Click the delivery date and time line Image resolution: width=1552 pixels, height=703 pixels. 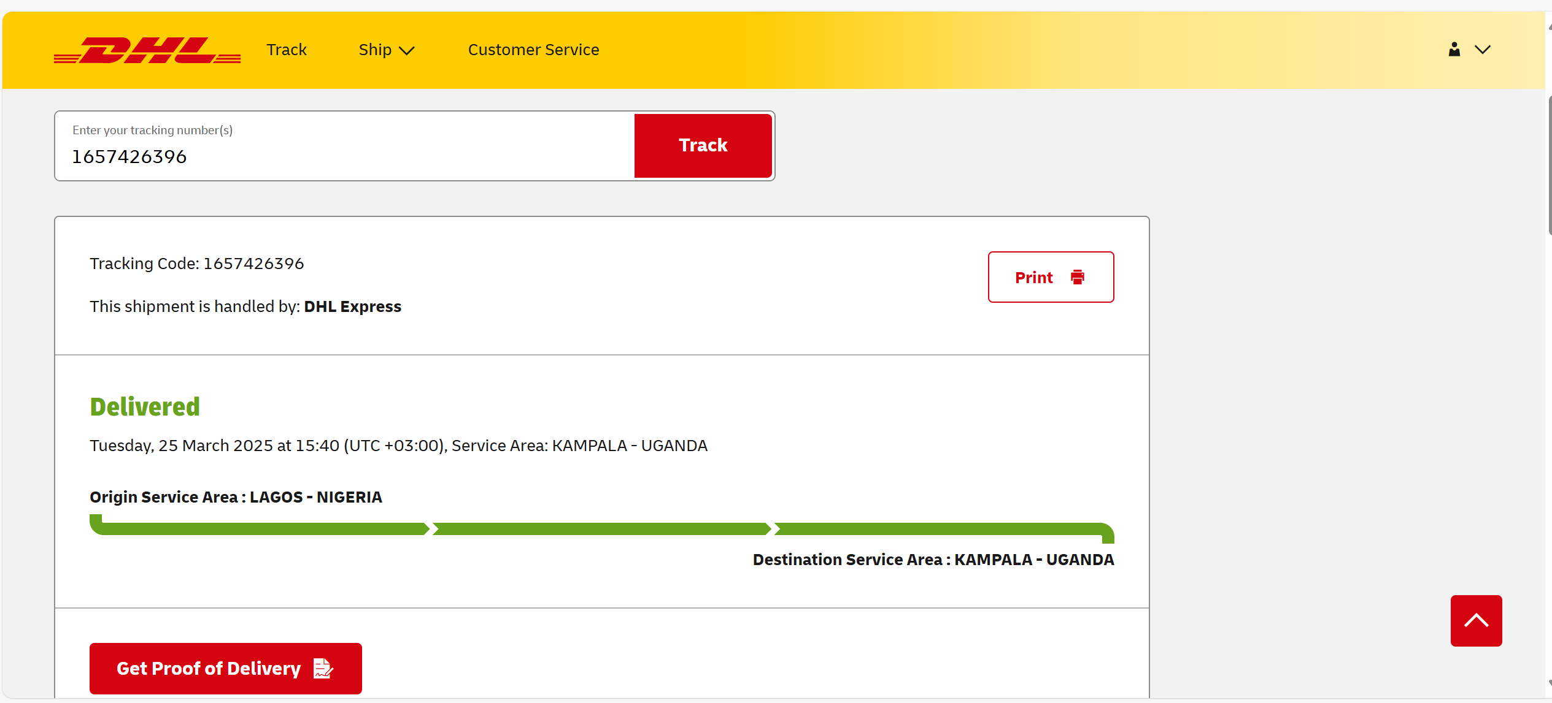pos(398,446)
